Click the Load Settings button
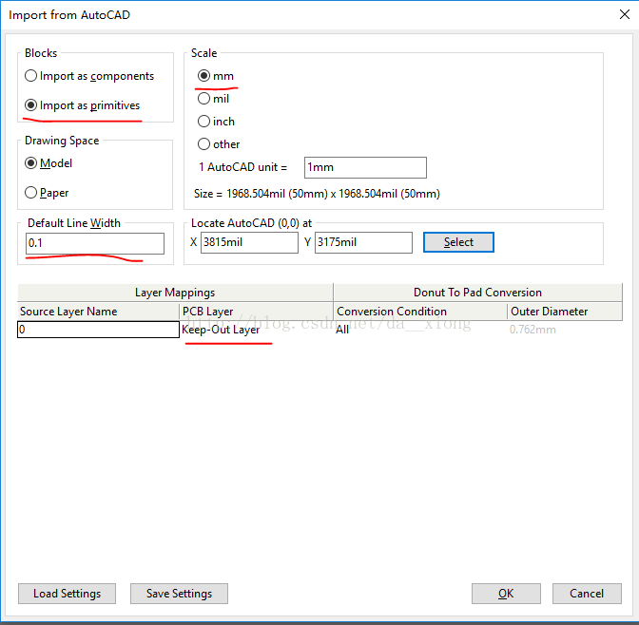The image size is (639, 625). (x=67, y=594)
